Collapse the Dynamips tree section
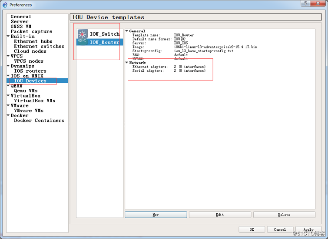This screenshot has height=239, width=328. point(8,66)
